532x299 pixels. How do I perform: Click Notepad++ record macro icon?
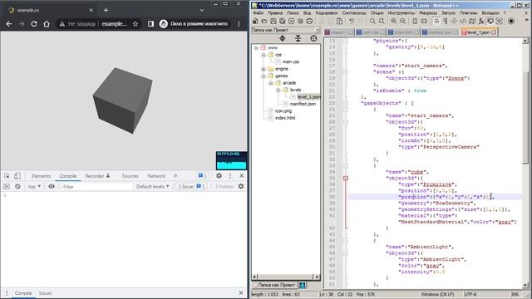click(x=511, y=21)
